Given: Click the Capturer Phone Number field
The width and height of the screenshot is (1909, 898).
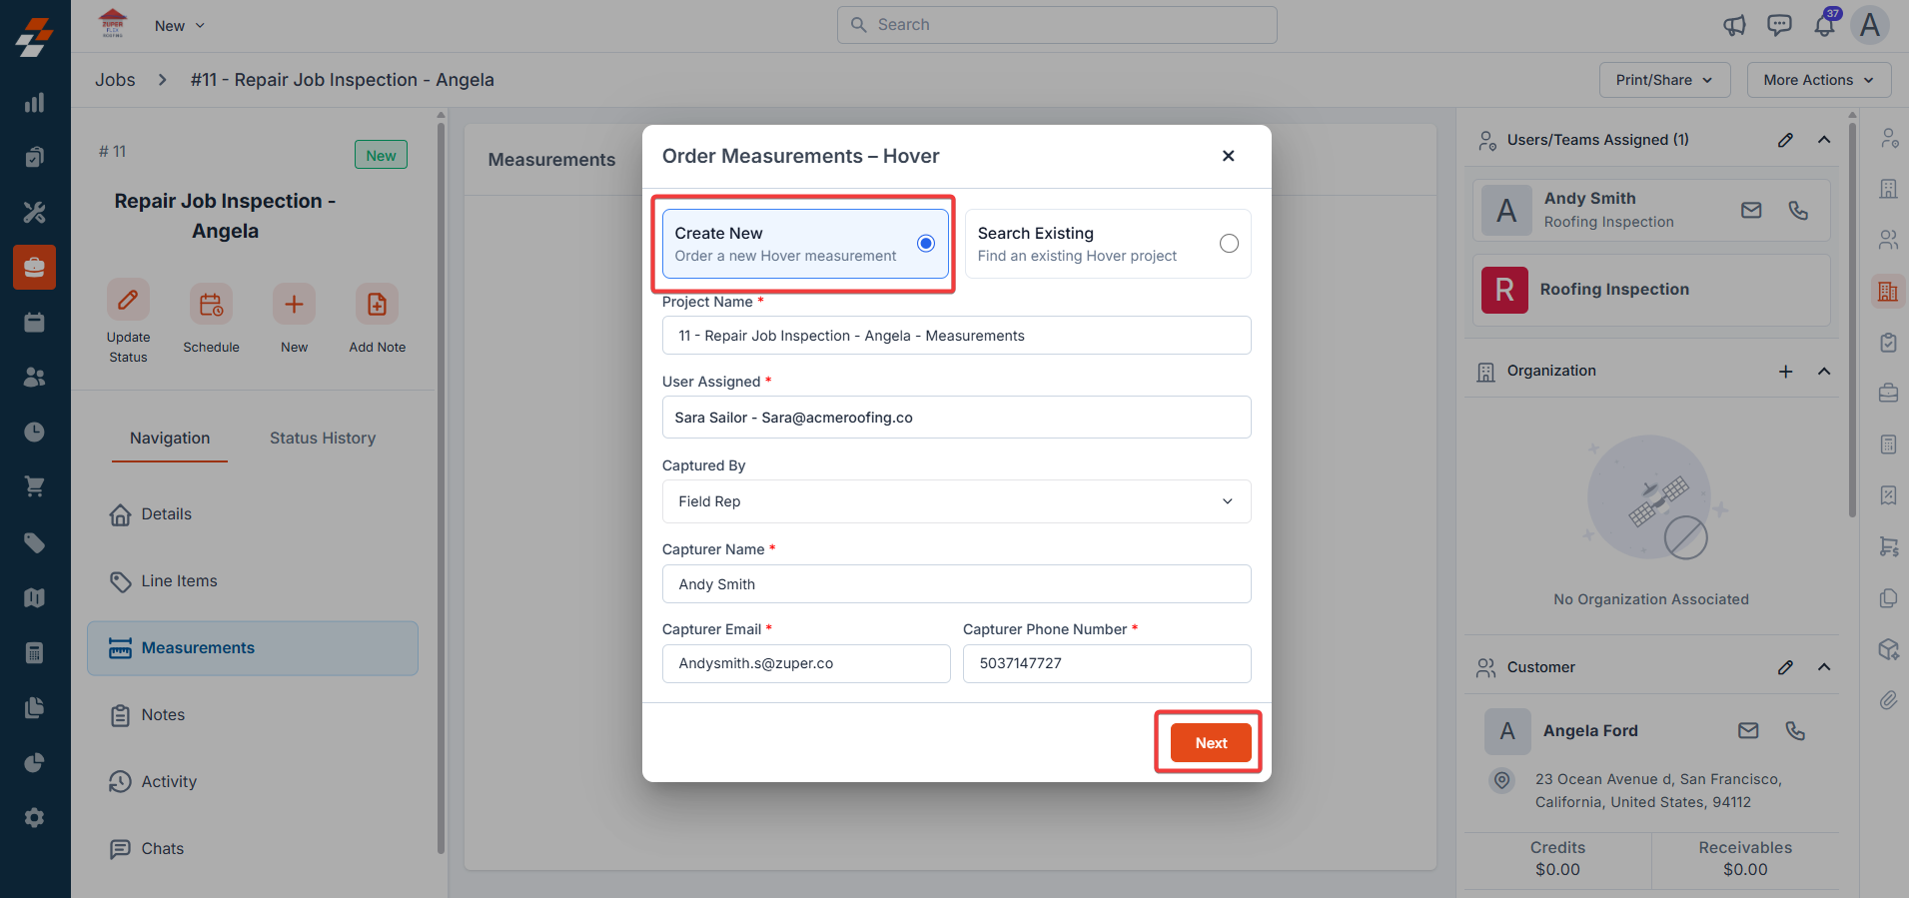Looking at the screenshot, I should 1107,663.
